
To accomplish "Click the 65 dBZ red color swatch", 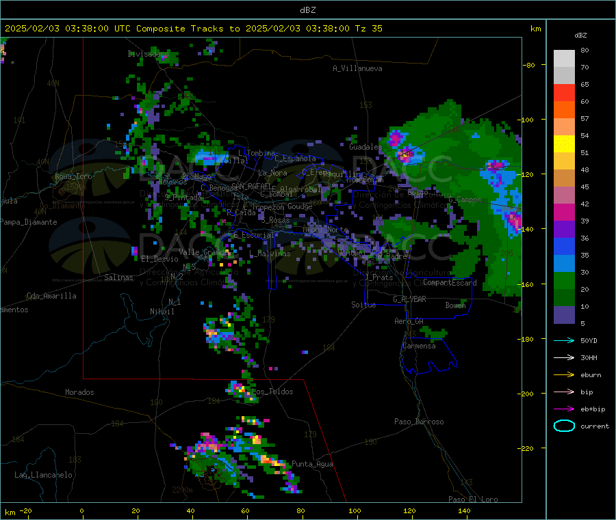I will 564,92.
